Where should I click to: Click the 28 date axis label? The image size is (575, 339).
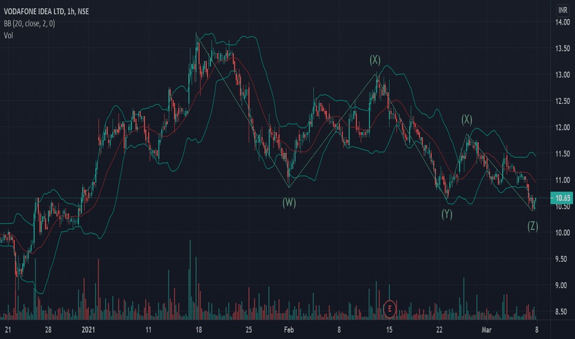48,330
